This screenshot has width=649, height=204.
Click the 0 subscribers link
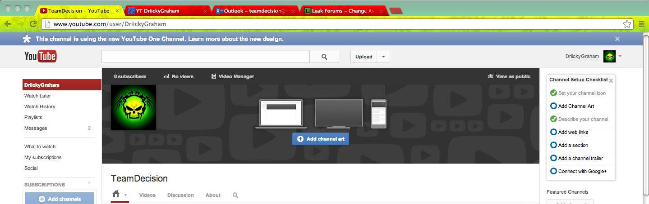click(130, 76)
